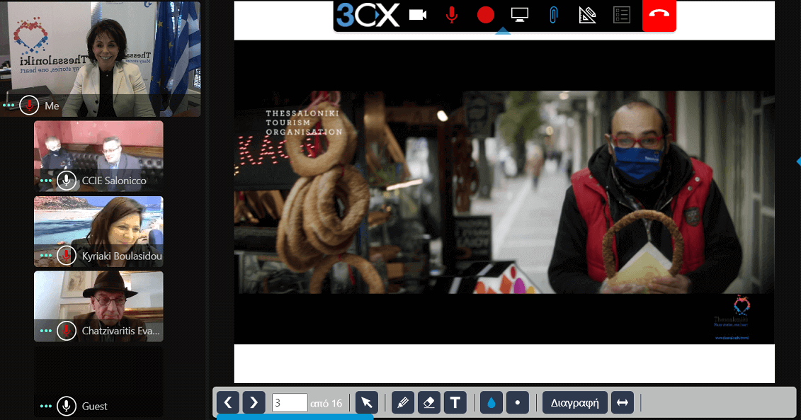Go to the previous slide

tap(227, 402)
